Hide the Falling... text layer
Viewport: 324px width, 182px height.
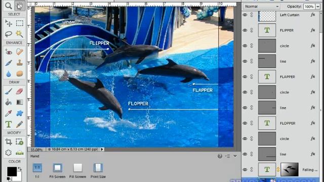(x=245, y=170)
